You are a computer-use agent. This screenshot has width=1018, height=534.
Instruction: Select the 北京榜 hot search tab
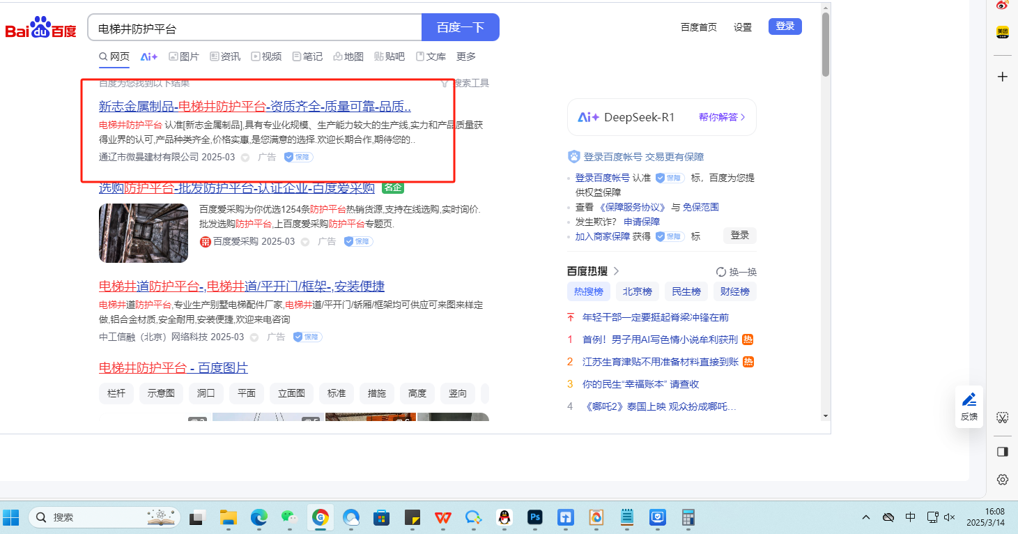[x=637, y=291]
